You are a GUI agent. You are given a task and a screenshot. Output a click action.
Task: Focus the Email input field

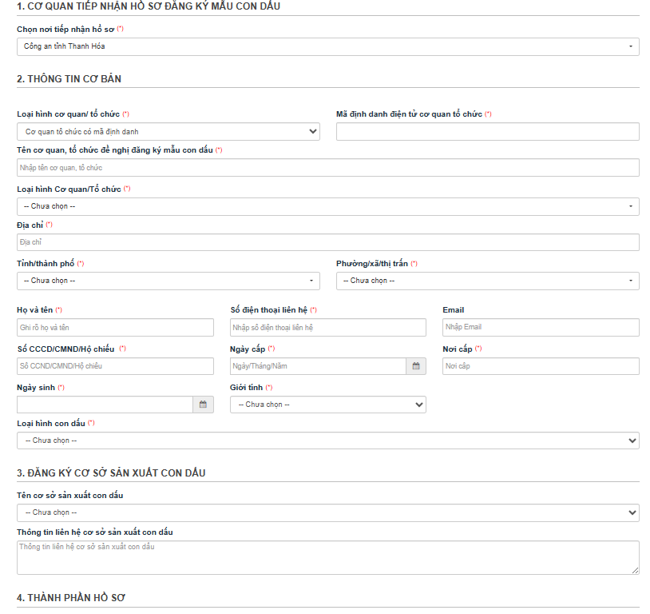click(x=541, y=327)
